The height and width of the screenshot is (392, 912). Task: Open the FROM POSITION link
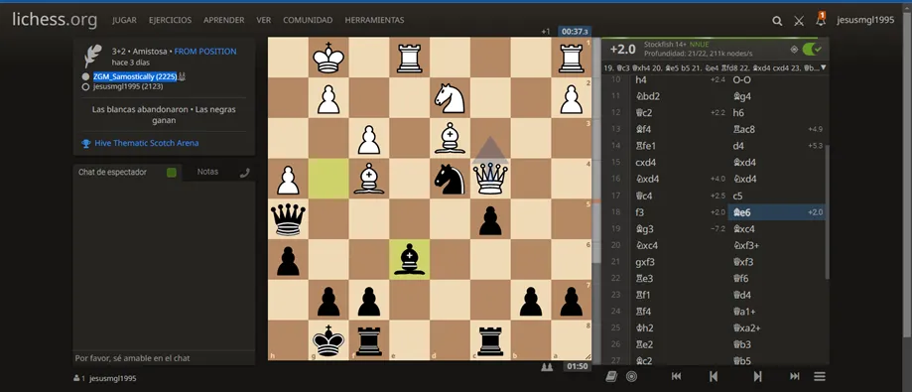(x=205, y=52)
